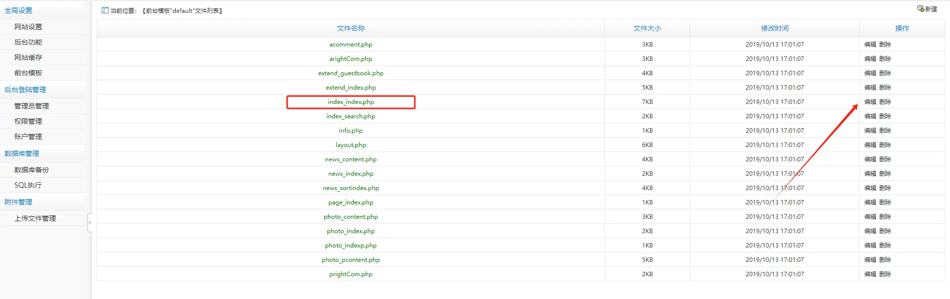Click the 文件名称 column header
This screenshot has height=299, width=950.
pos(350,28)
